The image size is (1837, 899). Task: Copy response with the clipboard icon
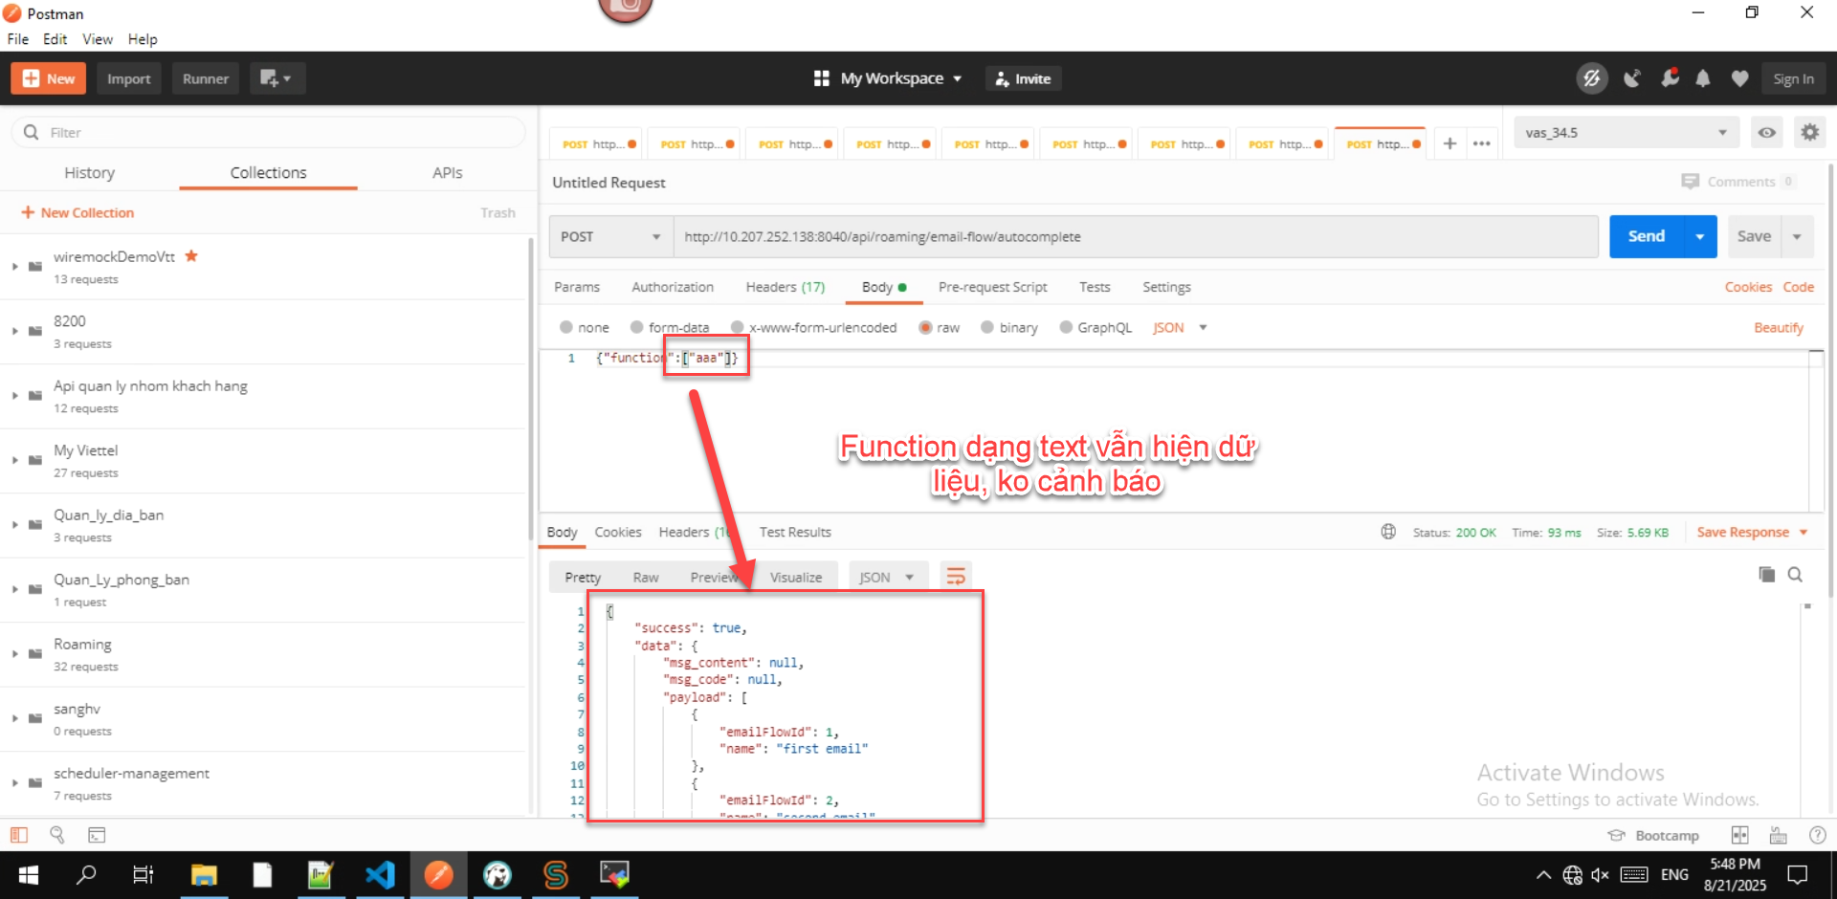[1766, 575]
